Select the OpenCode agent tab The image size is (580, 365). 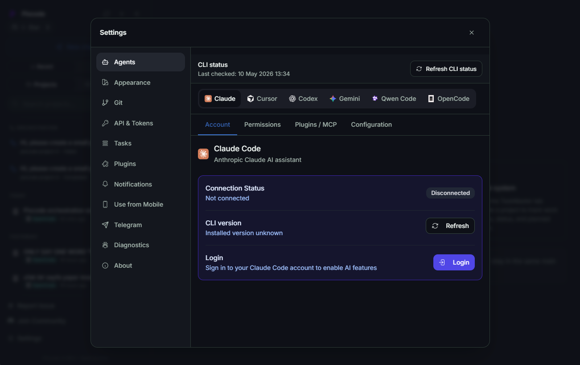coord(448,99)
